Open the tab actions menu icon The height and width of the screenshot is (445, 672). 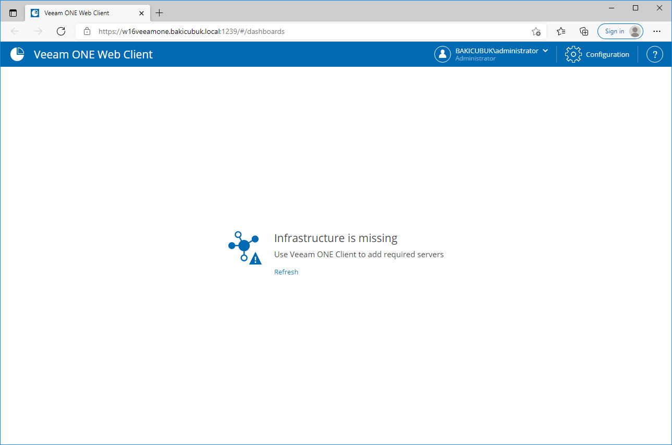[13, 13]
